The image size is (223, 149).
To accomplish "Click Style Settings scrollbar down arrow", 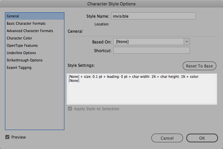I will click(x=214, y=101).
